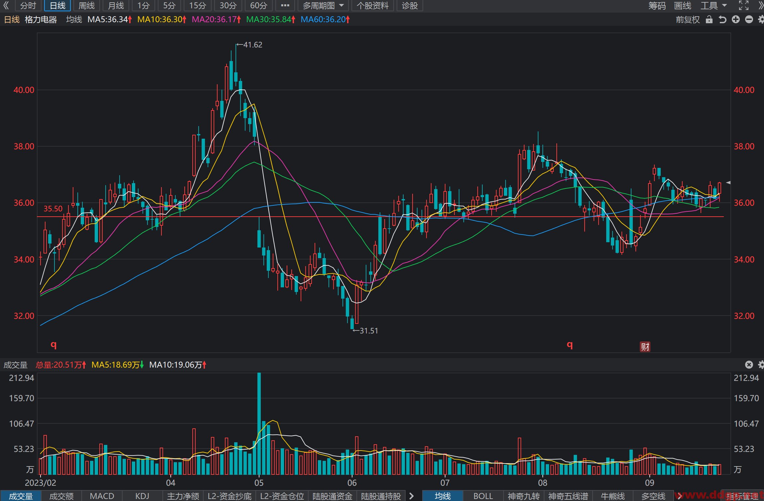764x501 pixels.
Task: Switch chart period to 周线
Action: coord(87,6)
